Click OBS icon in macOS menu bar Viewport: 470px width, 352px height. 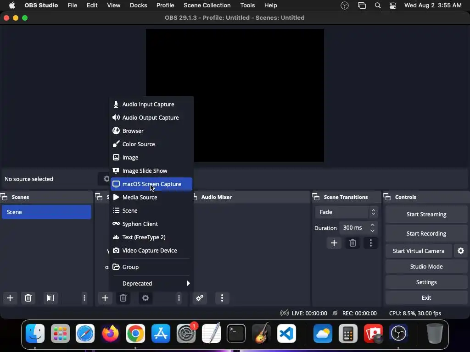345,5
